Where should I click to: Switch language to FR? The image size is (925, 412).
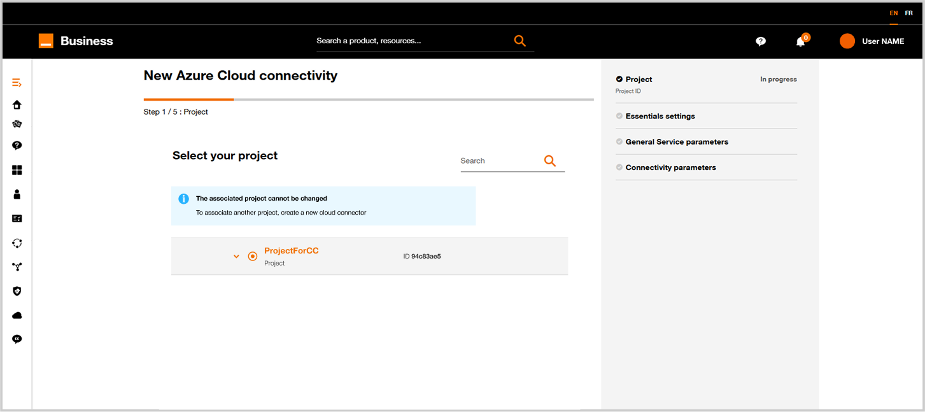909,13
